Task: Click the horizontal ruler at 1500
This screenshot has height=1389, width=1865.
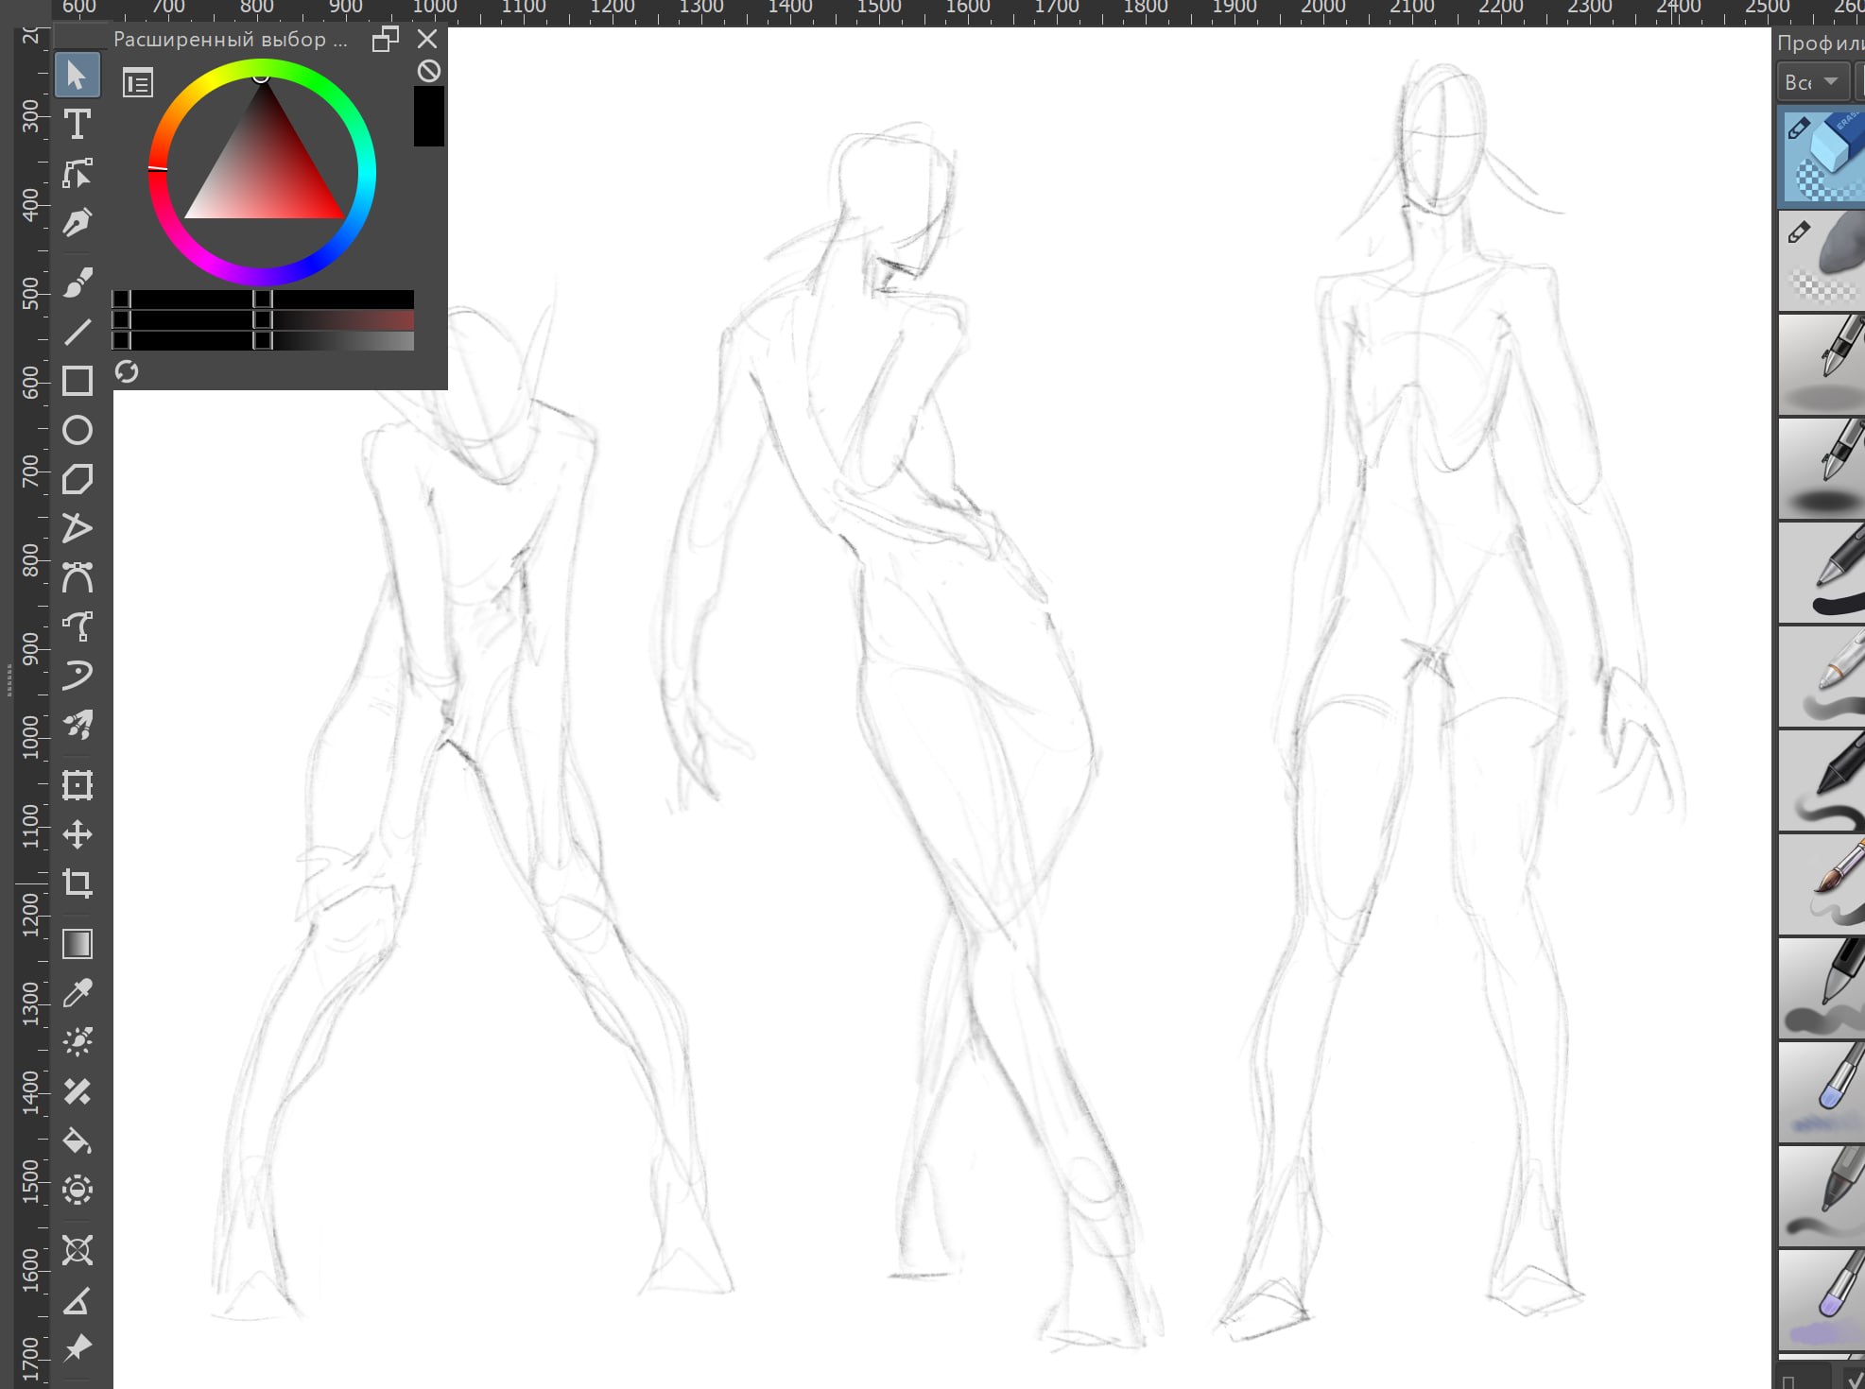Action: 879,9
